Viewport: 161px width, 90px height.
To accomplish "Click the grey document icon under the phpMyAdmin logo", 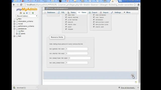I will (x=30, y=13).
